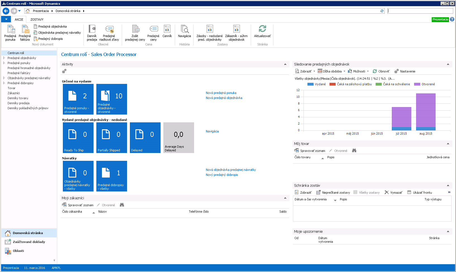
Task: Open Zákazníci in navigation pane
Action: 14,93
